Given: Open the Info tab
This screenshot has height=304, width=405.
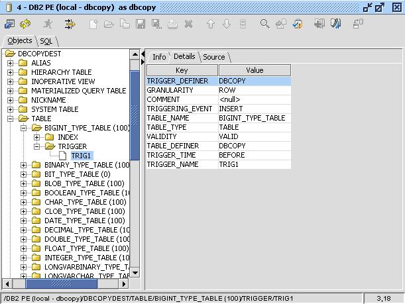Looking at the screenshot, I should (x=159, y=57).
